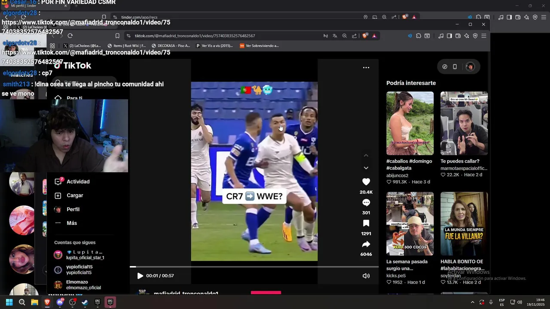Open Brave Shields lion icon

pos(365,36)
